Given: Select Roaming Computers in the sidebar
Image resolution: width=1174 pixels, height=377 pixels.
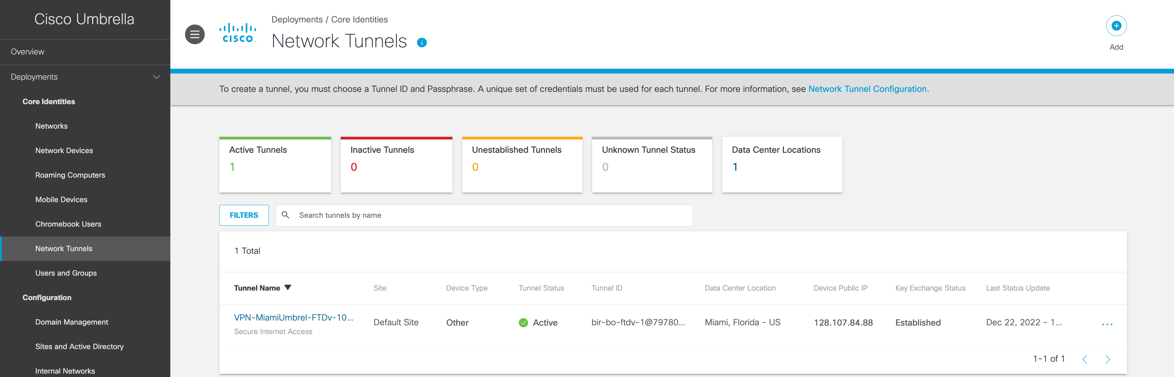Looking at the screenshot, I should 70,175.
